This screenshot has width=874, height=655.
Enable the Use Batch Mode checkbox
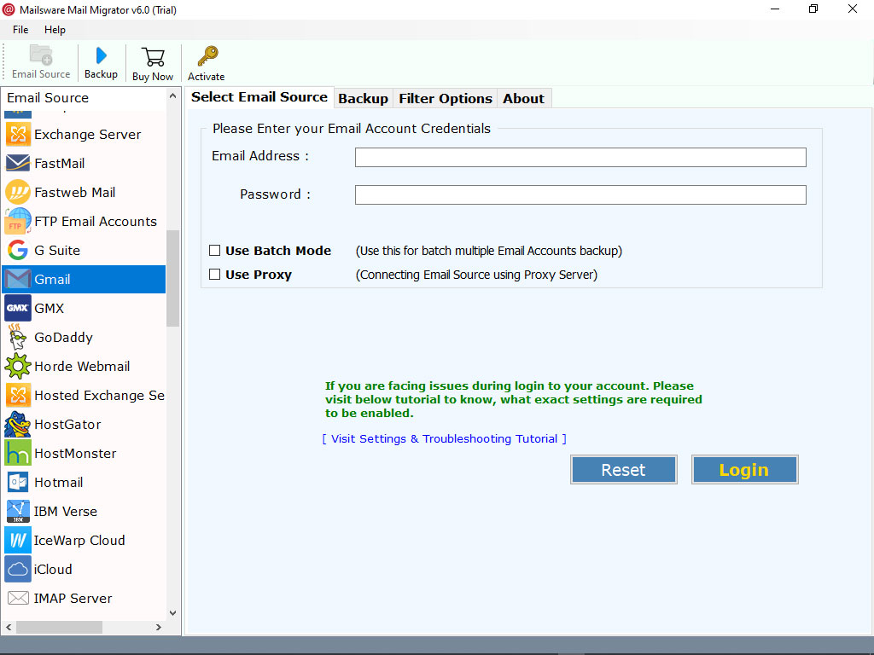point(214,251)
